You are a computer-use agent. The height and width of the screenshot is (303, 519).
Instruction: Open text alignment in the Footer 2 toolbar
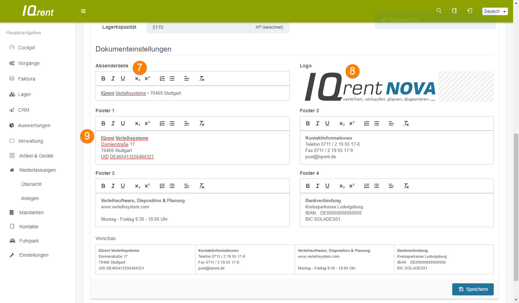point(391,123)
